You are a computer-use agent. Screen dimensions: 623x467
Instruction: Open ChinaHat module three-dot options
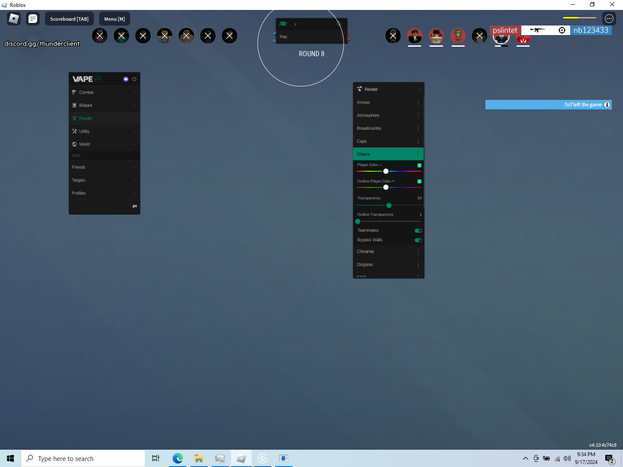418,251
